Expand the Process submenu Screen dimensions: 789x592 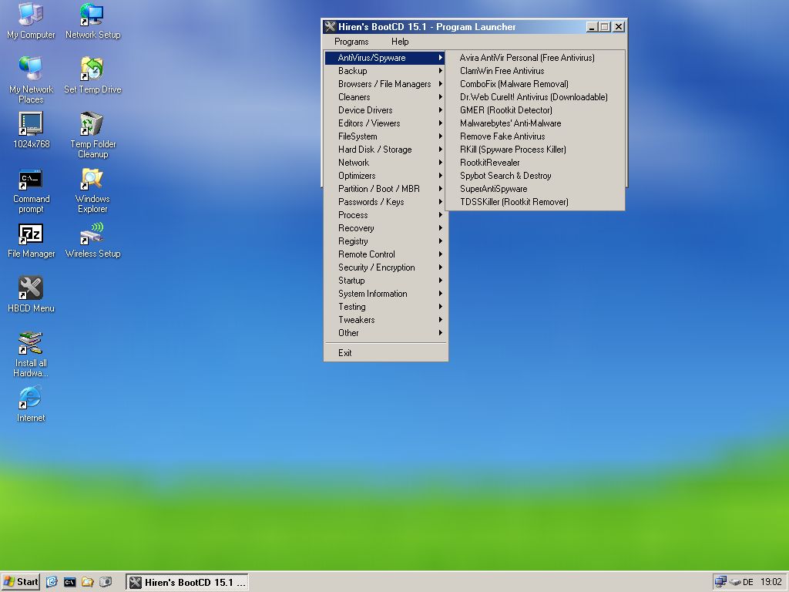[x=385, y=215]
